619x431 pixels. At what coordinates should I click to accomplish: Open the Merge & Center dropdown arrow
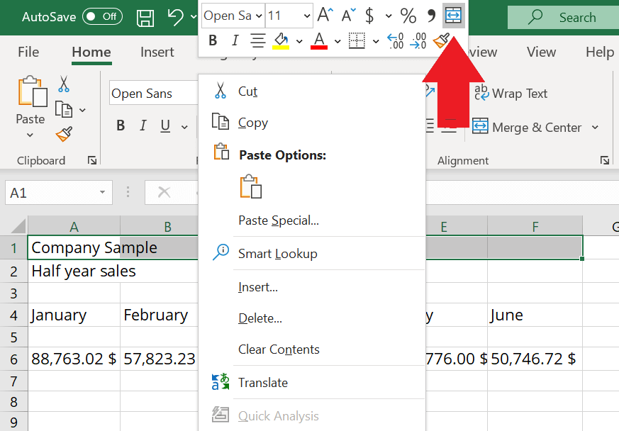593,128
